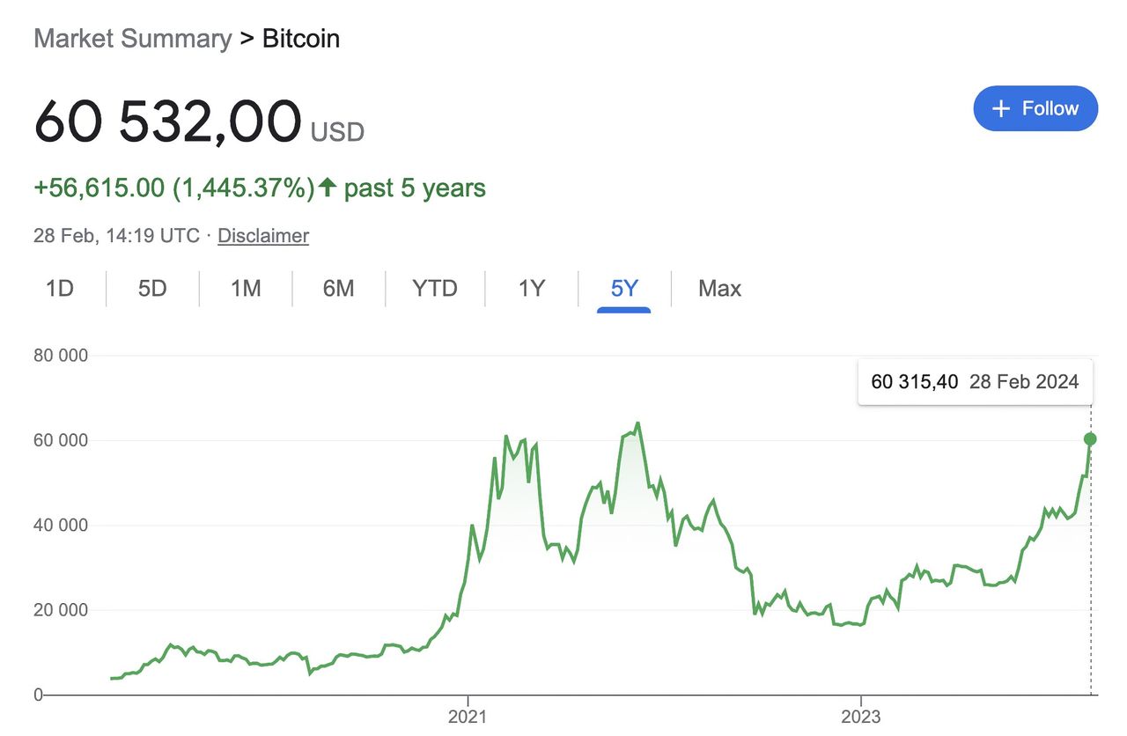Switch to YTD chart view

435,289
